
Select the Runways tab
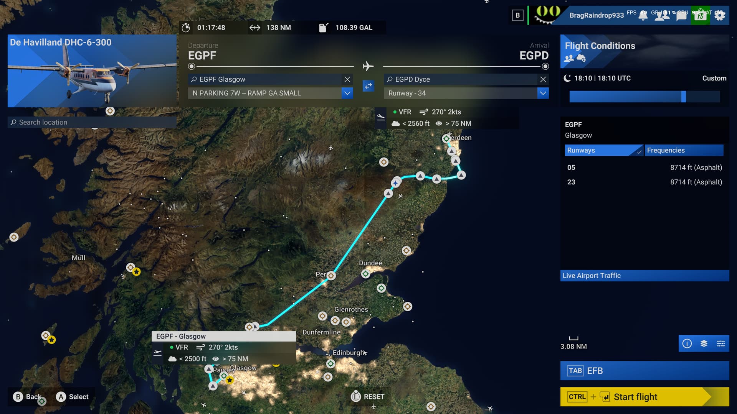603,150
